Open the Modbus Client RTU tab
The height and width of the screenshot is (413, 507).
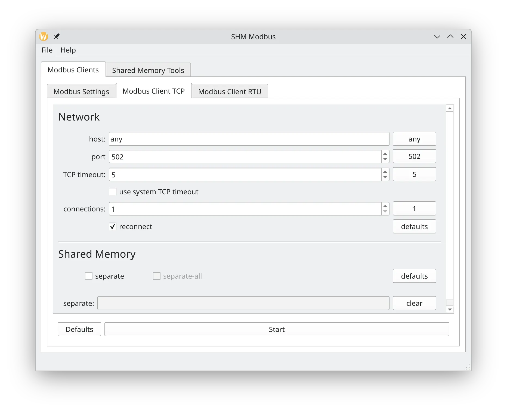point(230,91)
